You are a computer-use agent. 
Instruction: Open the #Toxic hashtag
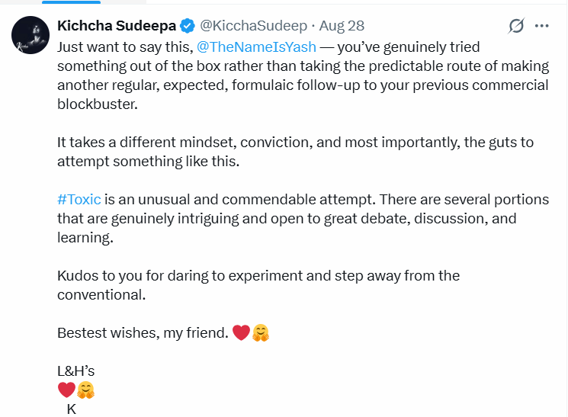pyautogui.click(x=79, y=200)
